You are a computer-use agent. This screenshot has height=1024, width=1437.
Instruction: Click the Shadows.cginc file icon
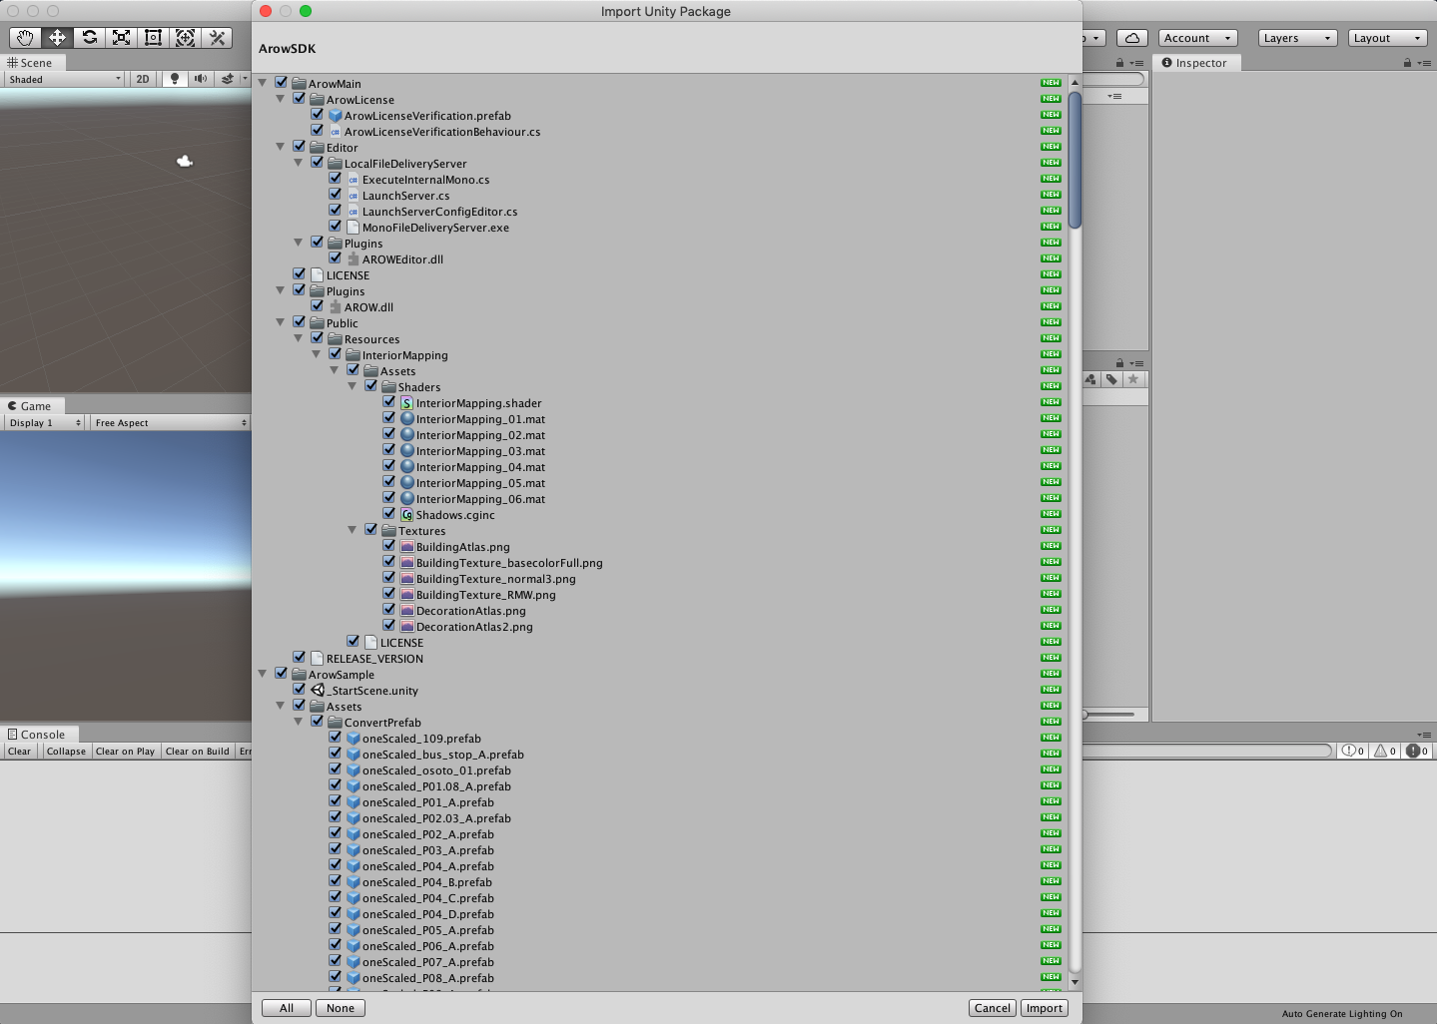tap(407, 515)
